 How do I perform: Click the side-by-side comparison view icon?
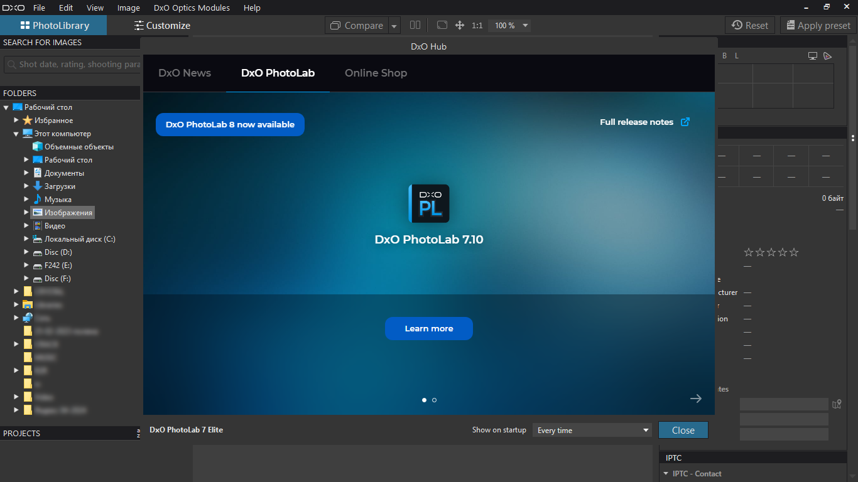[415, 25]
